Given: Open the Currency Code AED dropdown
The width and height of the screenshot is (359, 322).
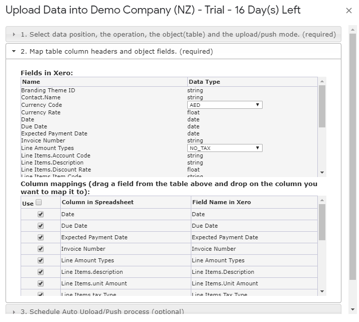Looking at the screenshot, I should (224, 105).
